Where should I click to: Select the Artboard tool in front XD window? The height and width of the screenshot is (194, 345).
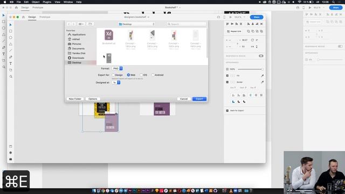[x=11, y=70]
